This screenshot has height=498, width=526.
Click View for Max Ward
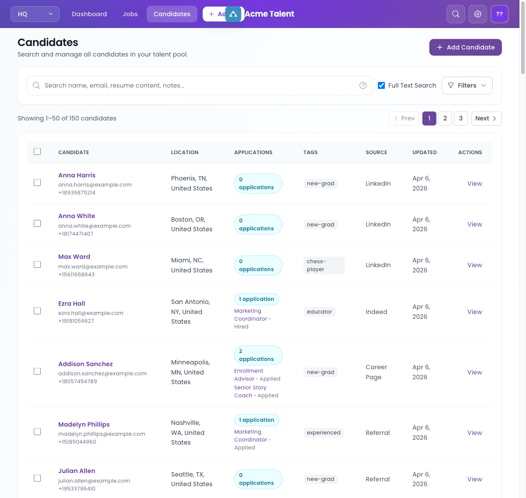pos(474,265)
